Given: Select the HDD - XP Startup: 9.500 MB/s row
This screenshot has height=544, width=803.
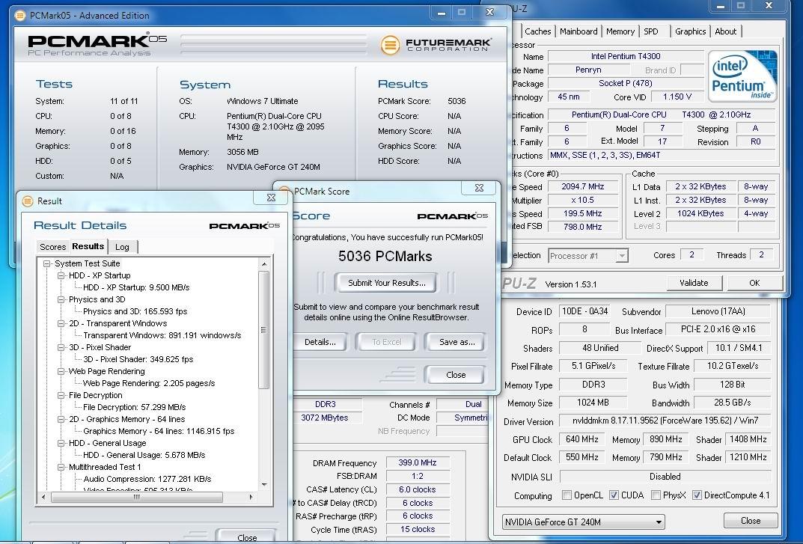Looking at the screenshot, I should pos(136,288).
